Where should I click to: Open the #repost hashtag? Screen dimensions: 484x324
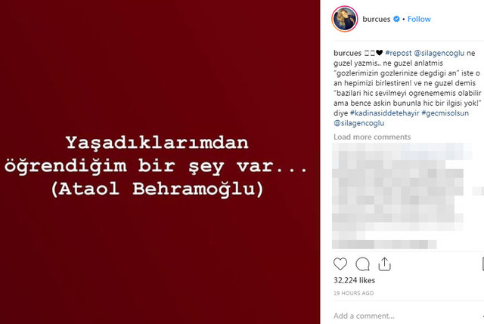tap(399, 53)
